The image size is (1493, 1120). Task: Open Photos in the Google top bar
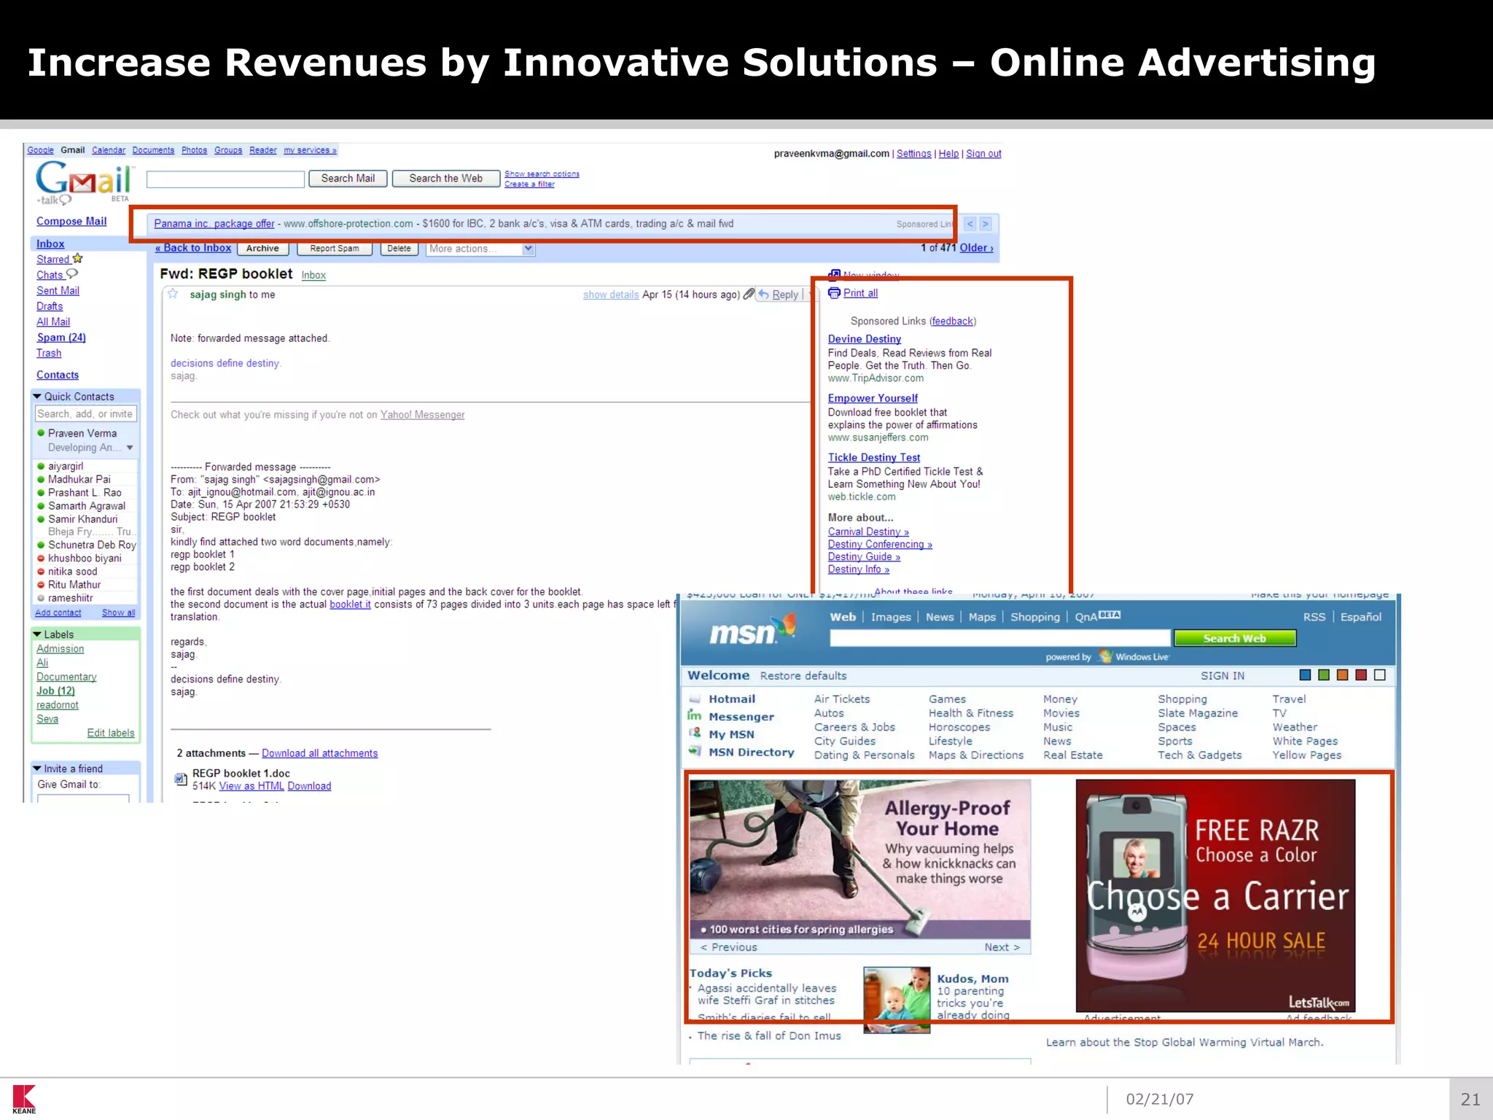194,150
